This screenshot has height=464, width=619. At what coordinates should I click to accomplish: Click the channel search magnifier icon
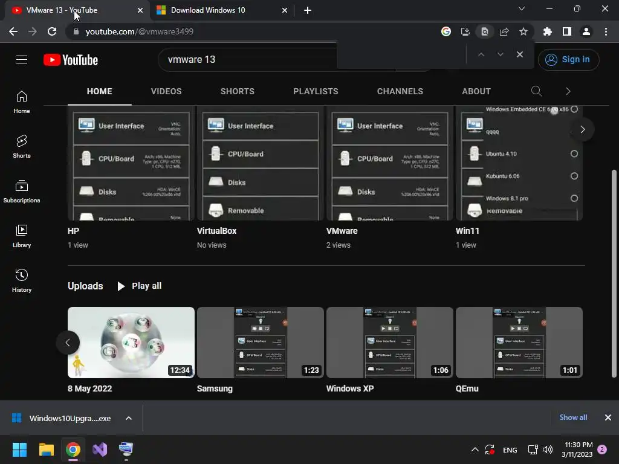(536, 91)
